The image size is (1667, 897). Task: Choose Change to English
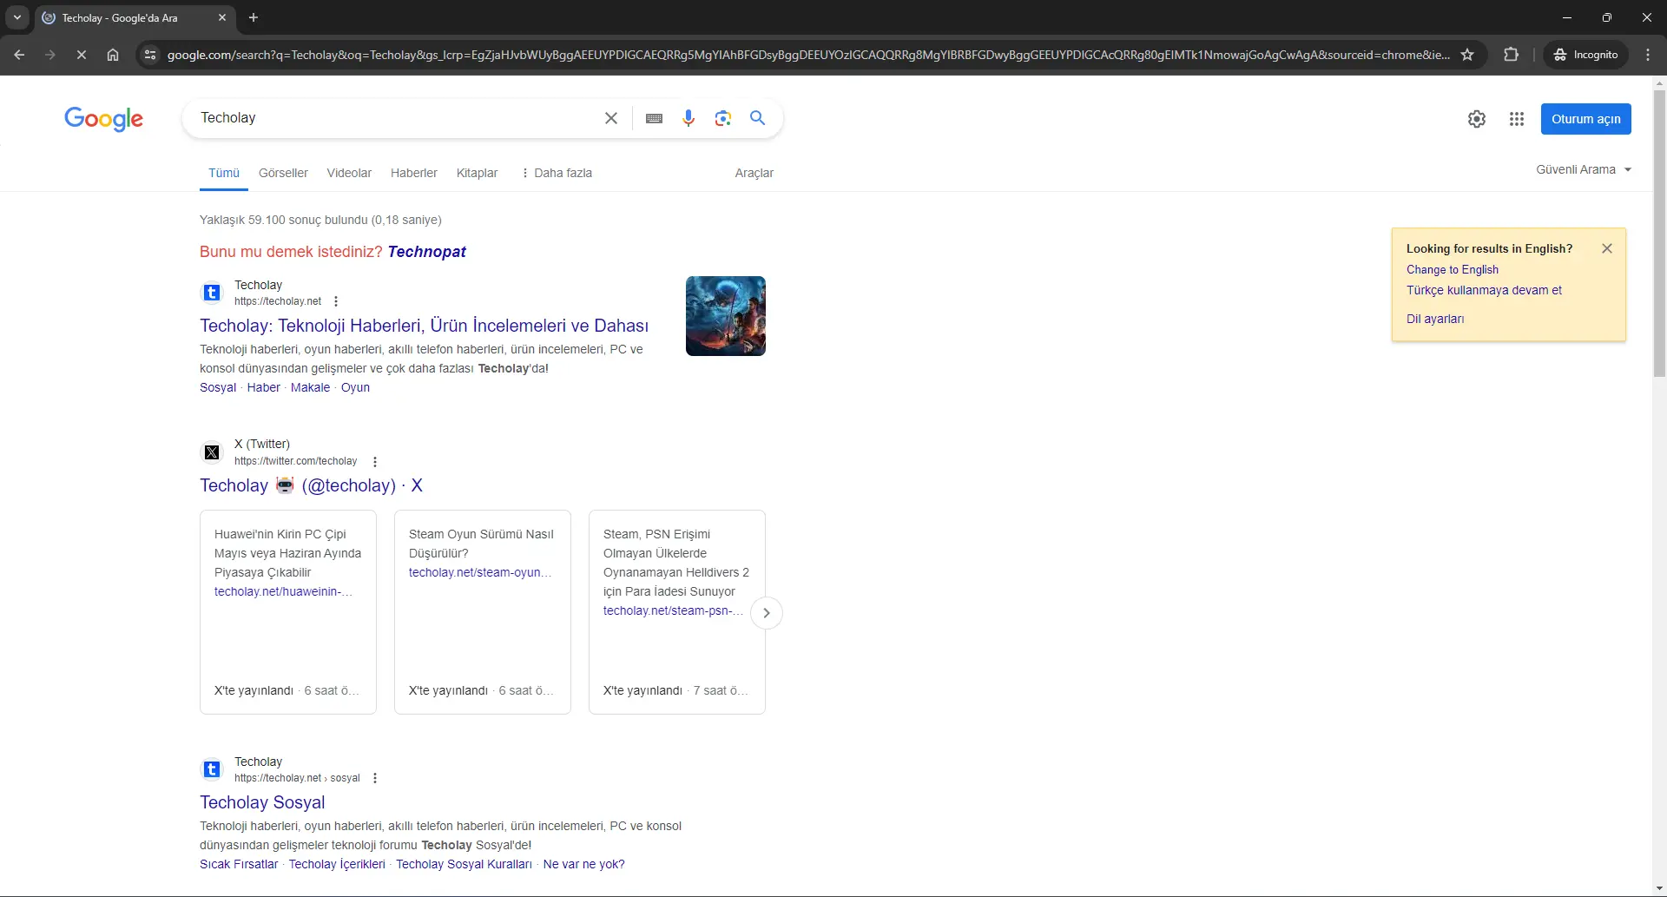point(1453,269)
